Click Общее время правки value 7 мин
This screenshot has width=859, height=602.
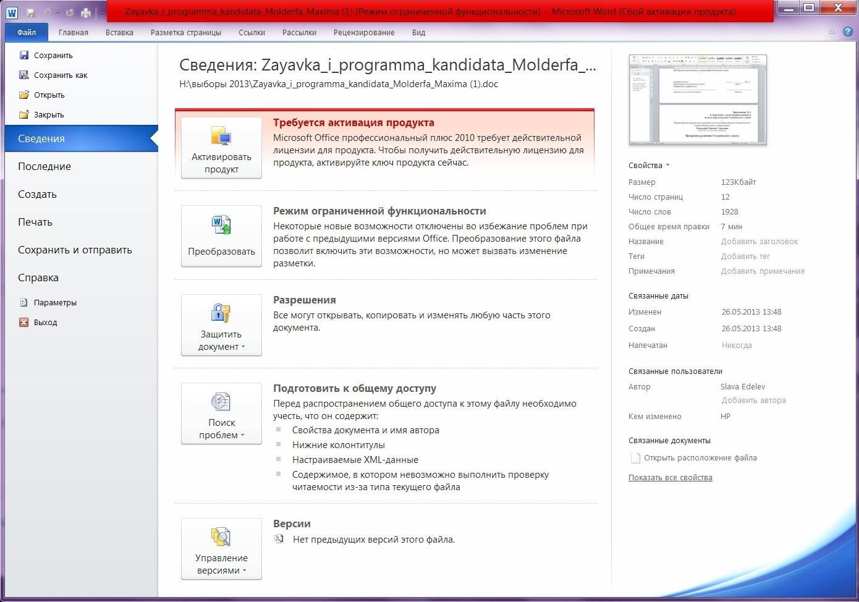click(732, 227)
